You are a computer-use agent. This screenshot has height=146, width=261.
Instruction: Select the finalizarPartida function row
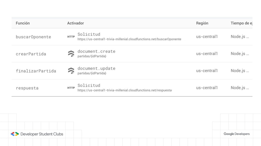[x=36, y=71]
